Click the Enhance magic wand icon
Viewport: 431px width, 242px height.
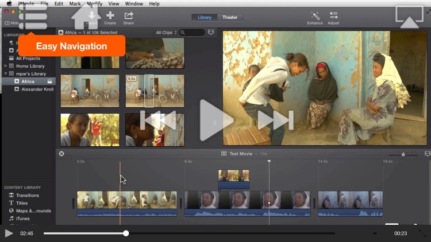click(x=315, y=15)
